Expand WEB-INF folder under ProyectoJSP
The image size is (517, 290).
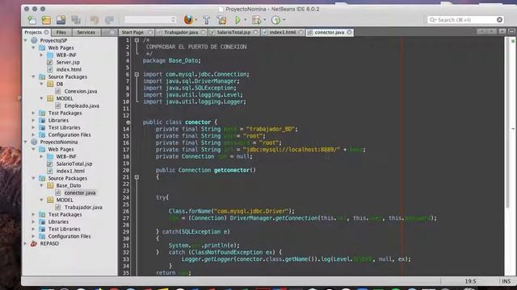point(41,55)
